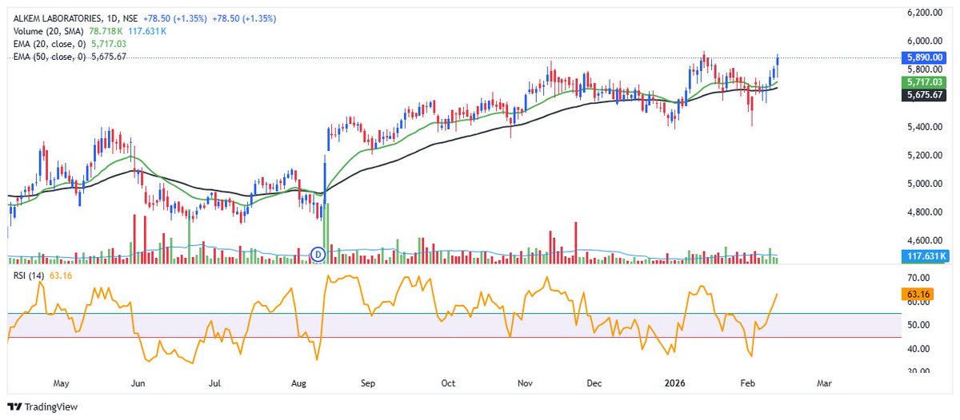
Task: Open the TradingView logo link
Action: (42, 406)
